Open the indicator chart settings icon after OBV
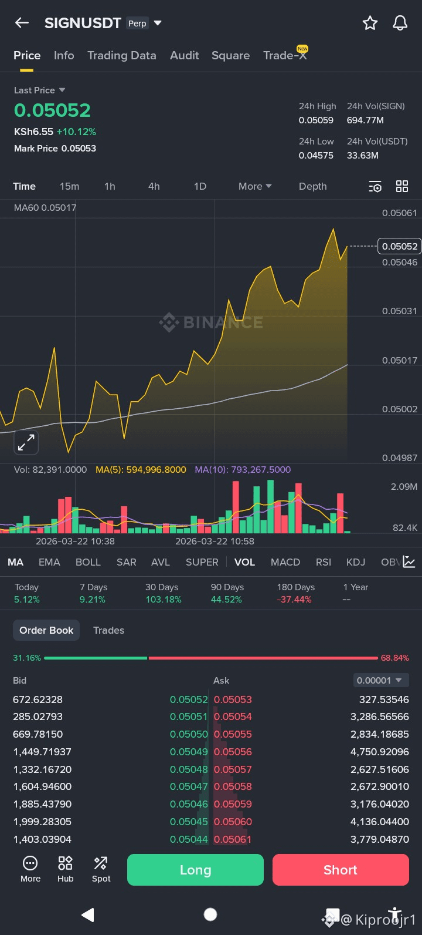The width and height of the screenshot is (422, 935). [x=409, y=562]
